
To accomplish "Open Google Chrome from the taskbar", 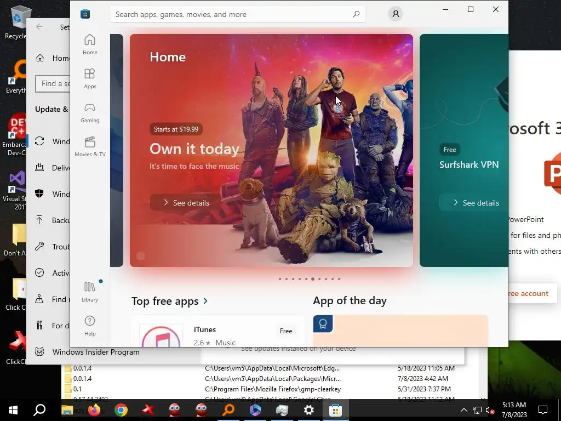I will (121, 410).
